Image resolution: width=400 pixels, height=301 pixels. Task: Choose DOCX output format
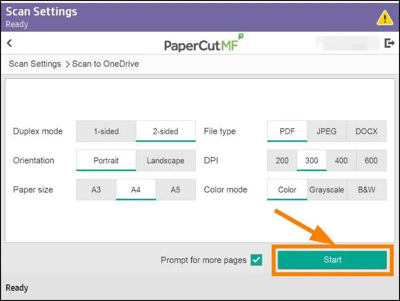coord(366,131)
